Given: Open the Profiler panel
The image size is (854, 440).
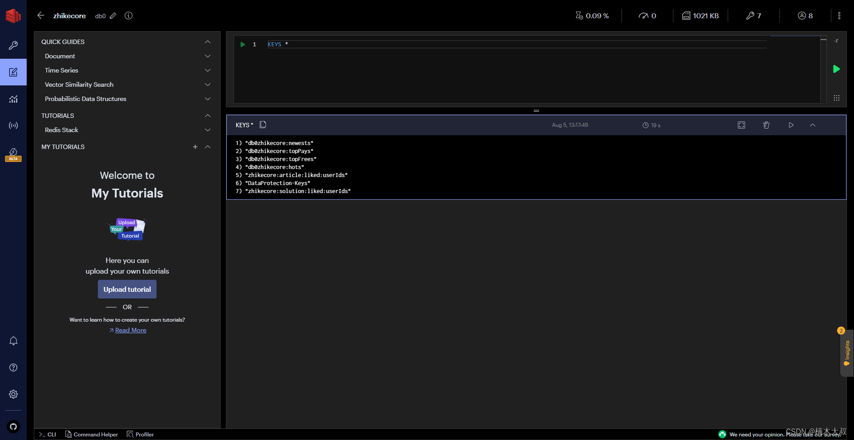Looking at the screenshot, I should pos(141,434).
